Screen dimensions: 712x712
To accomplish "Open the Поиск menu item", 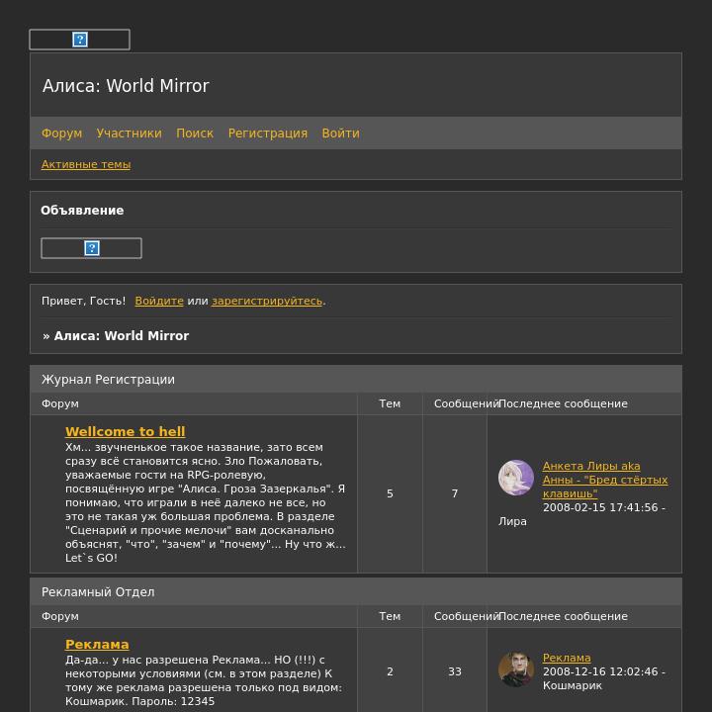I will pos(195,133).
